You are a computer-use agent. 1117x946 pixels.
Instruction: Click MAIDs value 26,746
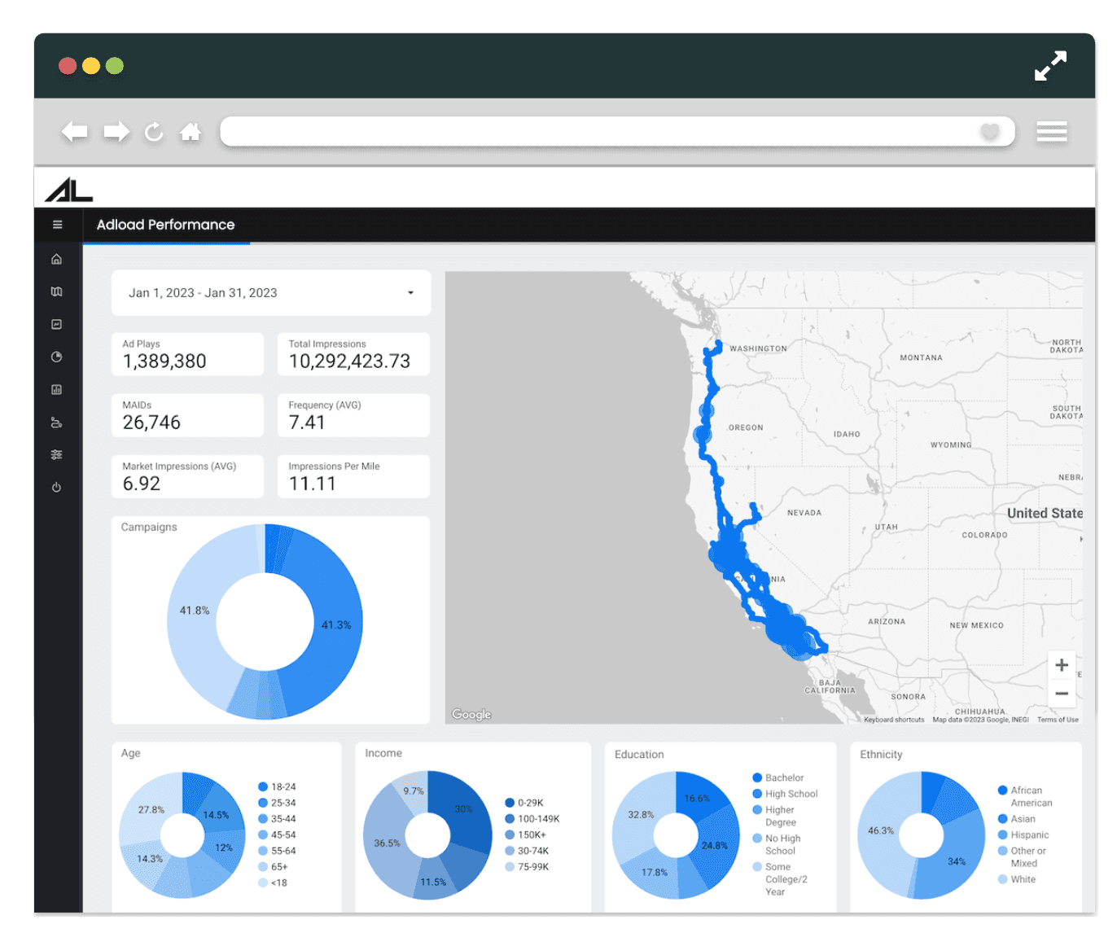click(151, 423)
